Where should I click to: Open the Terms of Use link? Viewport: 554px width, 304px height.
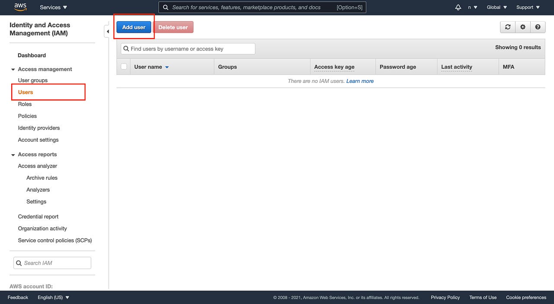[483, 298]
